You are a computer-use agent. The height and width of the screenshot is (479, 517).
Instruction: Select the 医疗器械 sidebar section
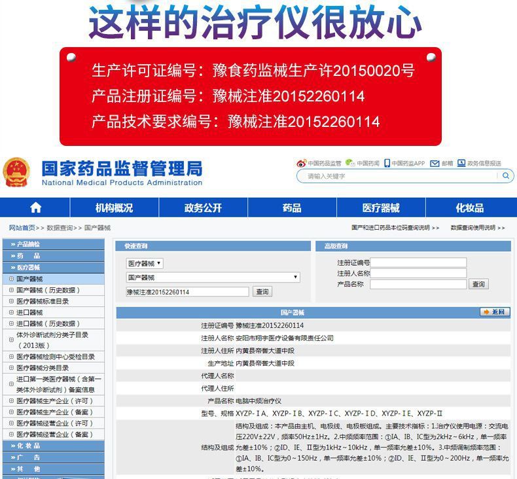pyautogui.click(x=54, y=268)
